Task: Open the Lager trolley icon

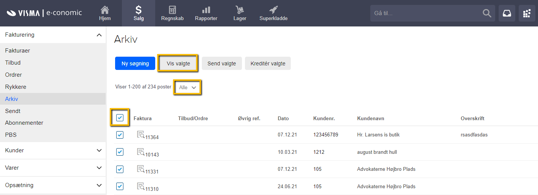Action: (x=240, y=10)
